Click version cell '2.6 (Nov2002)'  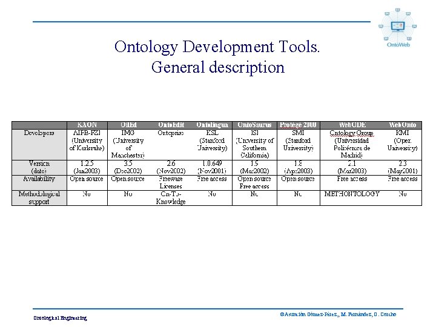(171, 167)
